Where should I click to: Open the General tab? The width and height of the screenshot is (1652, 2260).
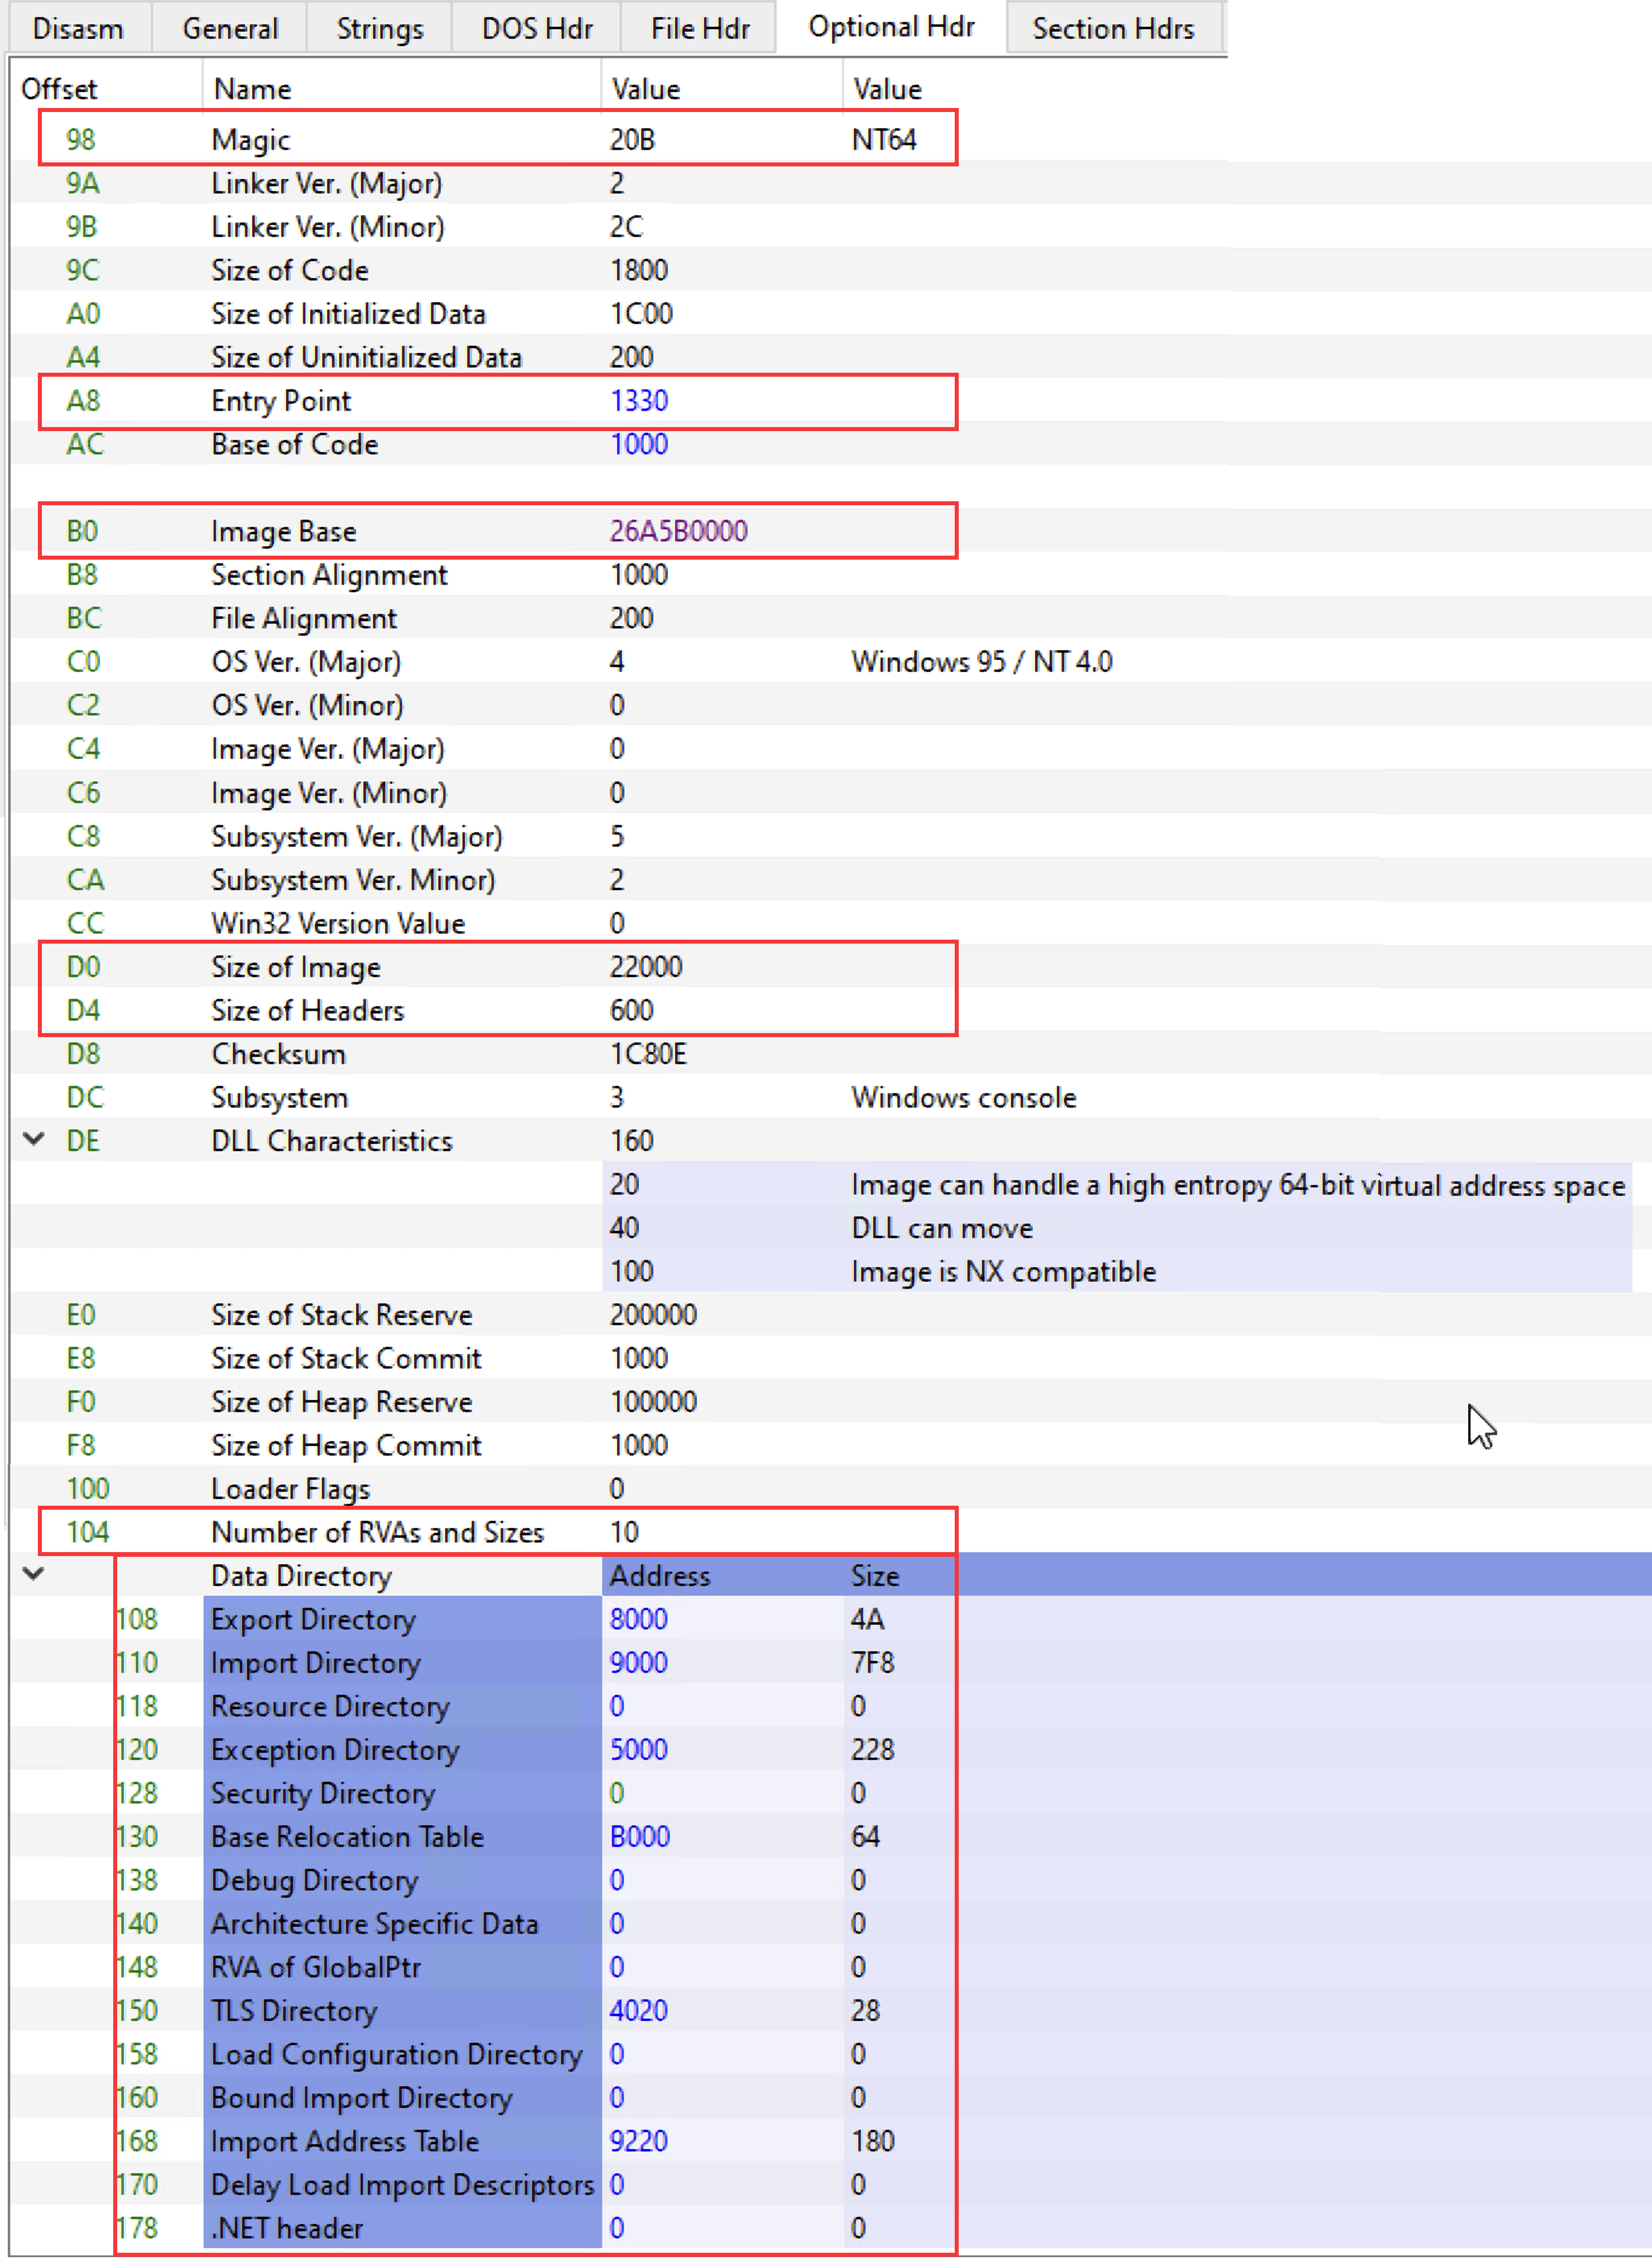click(230, 28)
